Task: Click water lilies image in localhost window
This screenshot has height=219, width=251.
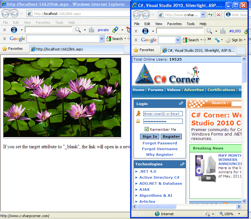Action: [x=62, y=97]
